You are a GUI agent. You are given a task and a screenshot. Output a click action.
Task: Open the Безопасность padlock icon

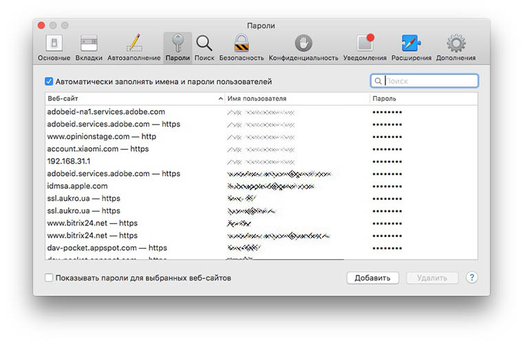[241, 43]
